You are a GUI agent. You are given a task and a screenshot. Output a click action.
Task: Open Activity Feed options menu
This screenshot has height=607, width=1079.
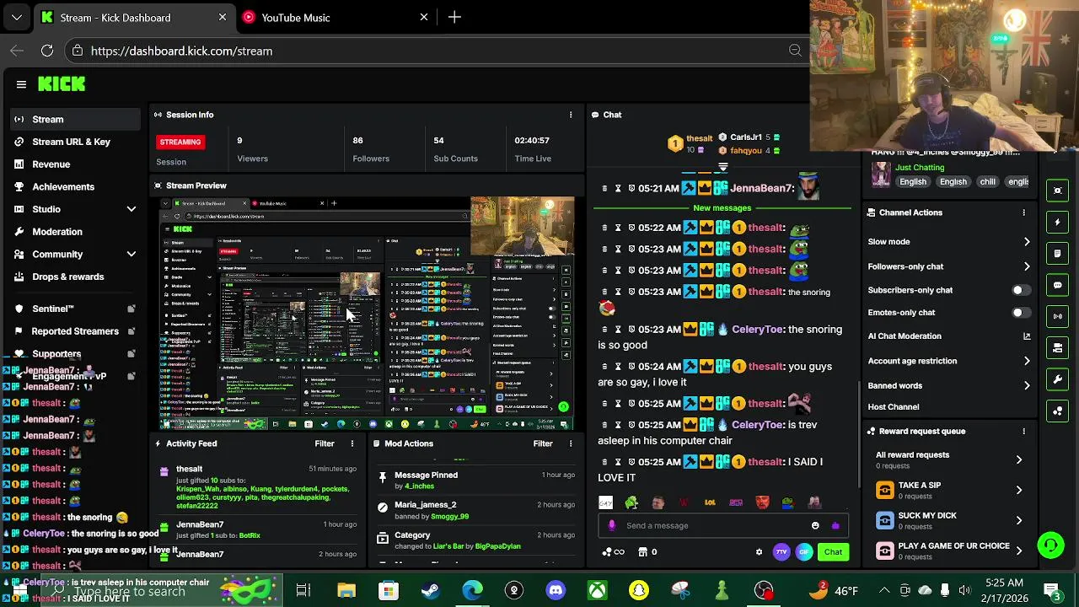352,443
